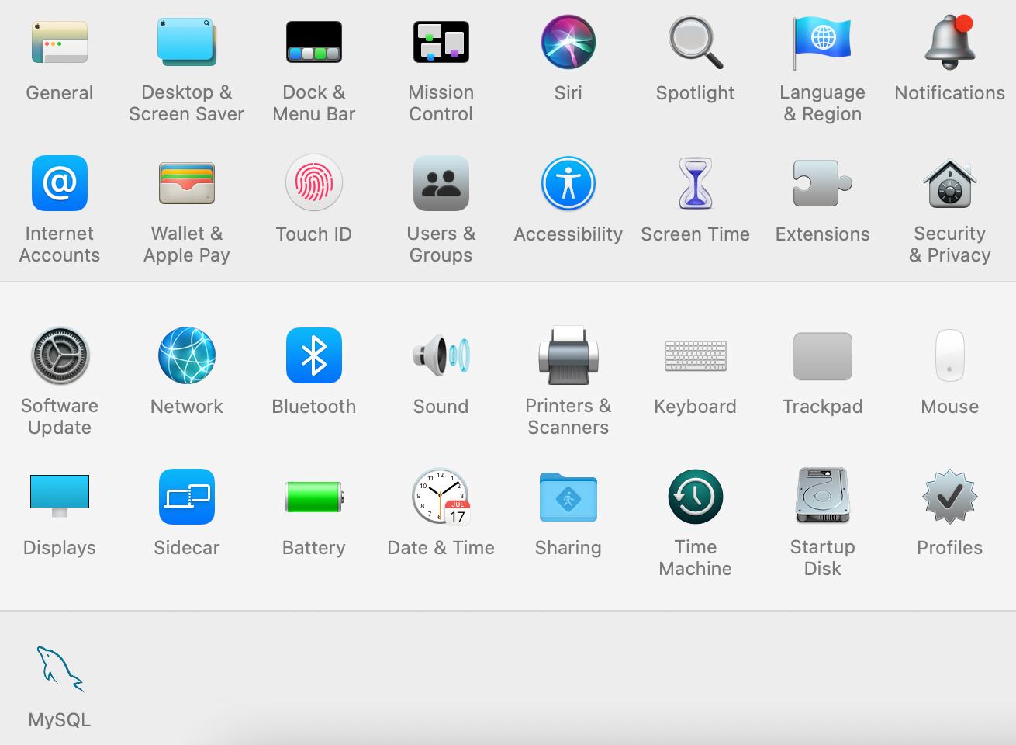This screenshot has width=1016, height=745.
Task: Open Time Machine backup settings
Action: pos(696,497)
